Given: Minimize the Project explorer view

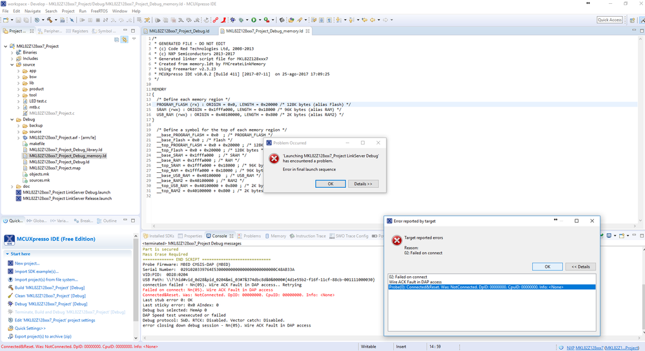Looking at the screenshot, I should [x=125, y=30].
